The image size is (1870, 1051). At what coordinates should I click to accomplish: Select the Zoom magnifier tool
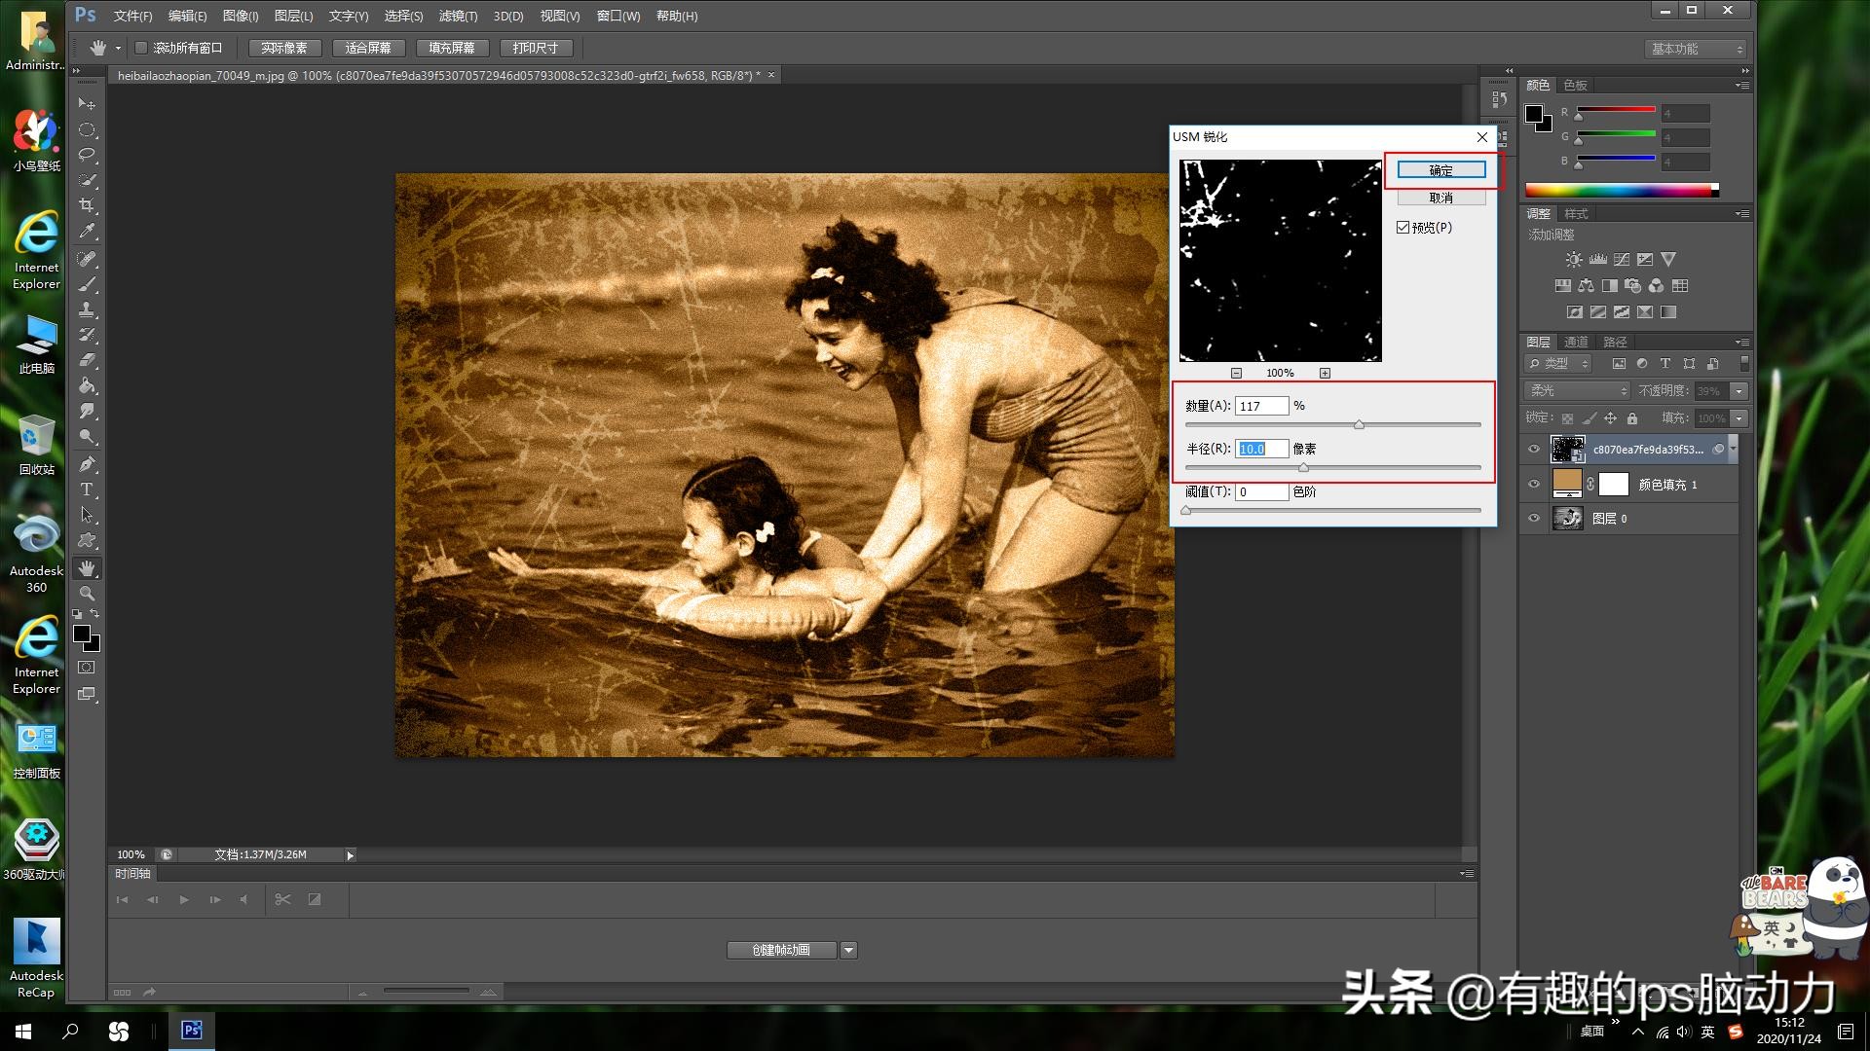(87, 594)
